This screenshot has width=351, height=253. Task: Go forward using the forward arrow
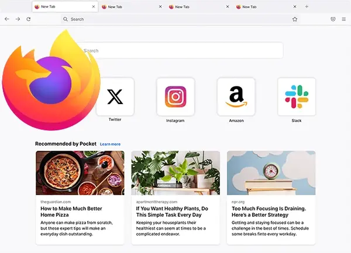pos(18,19)
